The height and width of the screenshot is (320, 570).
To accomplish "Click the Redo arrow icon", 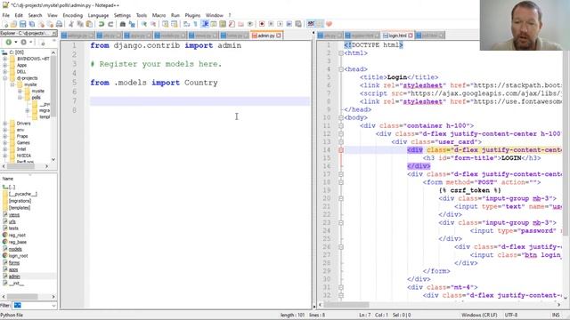I will tap(110, 24).
